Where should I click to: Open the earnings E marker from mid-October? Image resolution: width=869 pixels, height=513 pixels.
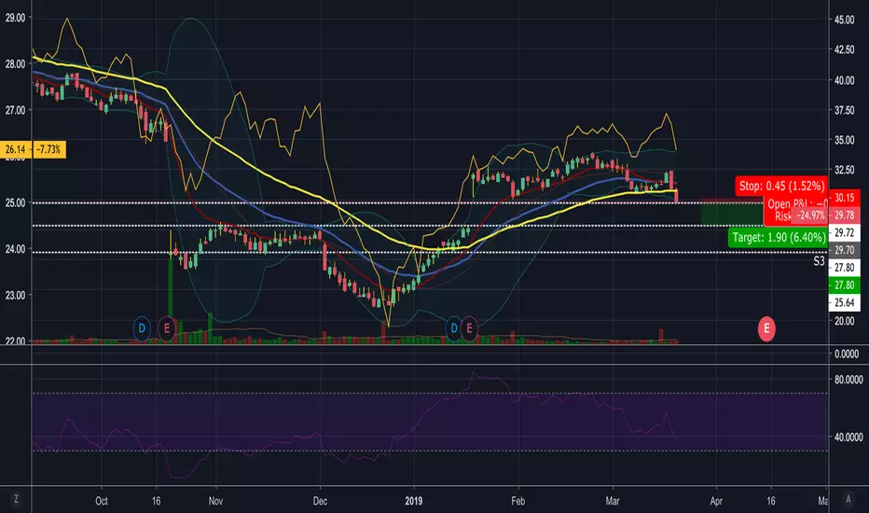(x=166, y=328)
